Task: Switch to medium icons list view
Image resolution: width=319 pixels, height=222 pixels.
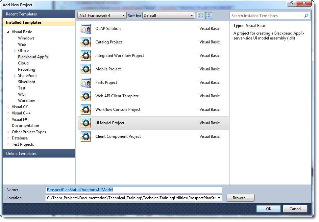Action: point(208,15)
